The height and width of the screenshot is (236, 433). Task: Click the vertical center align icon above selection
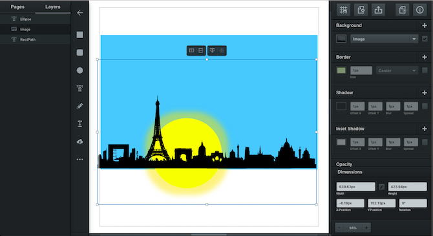201,50
